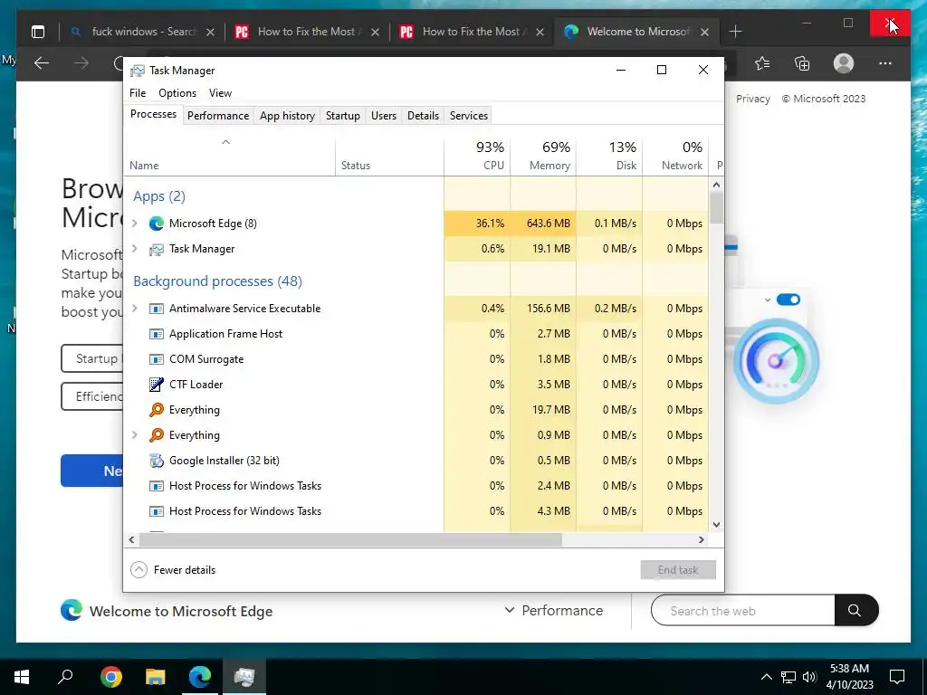Image resolution: width=927 pixels, height=695 pixels.
Task: Open the Performance dropdown on Edge page
Action: click(553, 611)
